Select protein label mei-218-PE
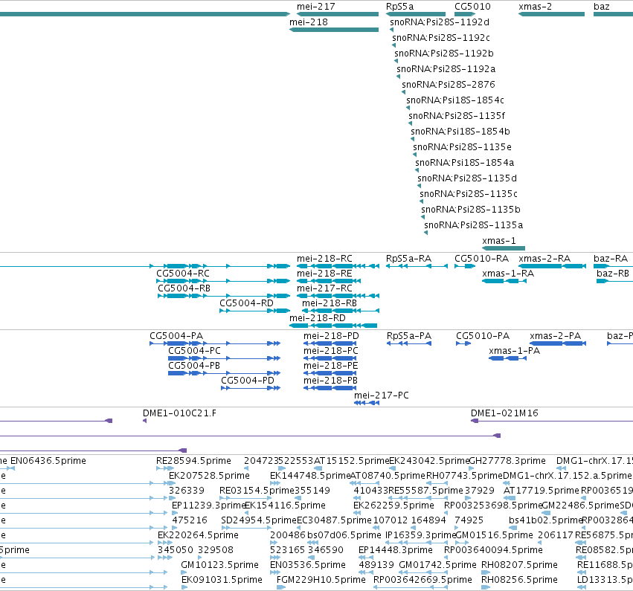The height and width of the screenshot is (591, 633). [x=330, y=366]
